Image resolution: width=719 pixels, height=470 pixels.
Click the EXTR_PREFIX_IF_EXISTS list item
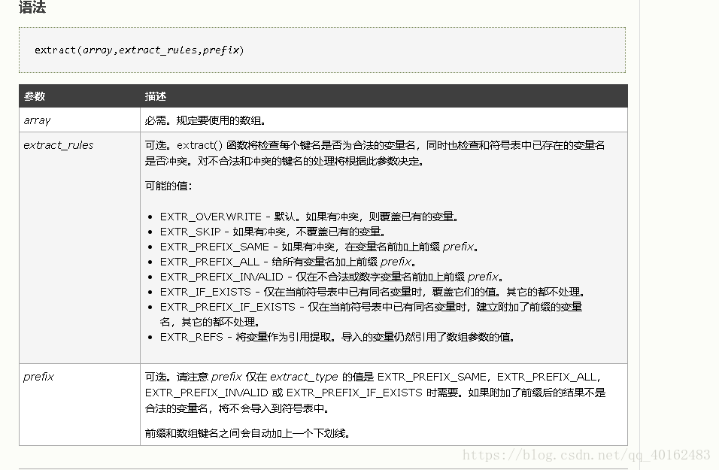[371, 314]
